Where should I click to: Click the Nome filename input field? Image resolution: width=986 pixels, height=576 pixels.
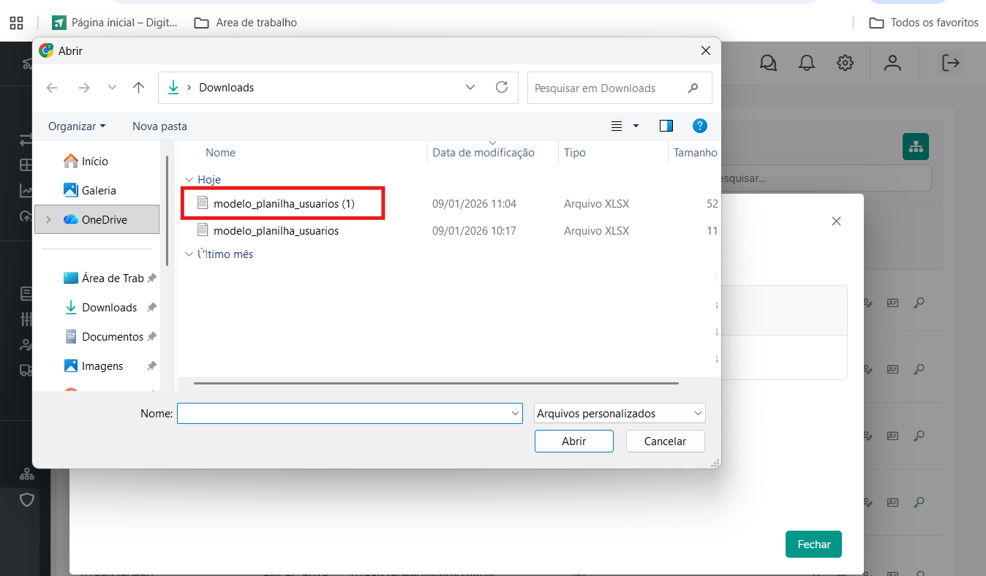344,414
